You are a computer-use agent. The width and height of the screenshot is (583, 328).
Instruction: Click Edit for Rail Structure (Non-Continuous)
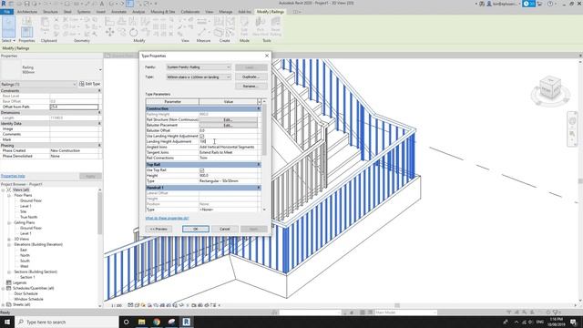228,119
